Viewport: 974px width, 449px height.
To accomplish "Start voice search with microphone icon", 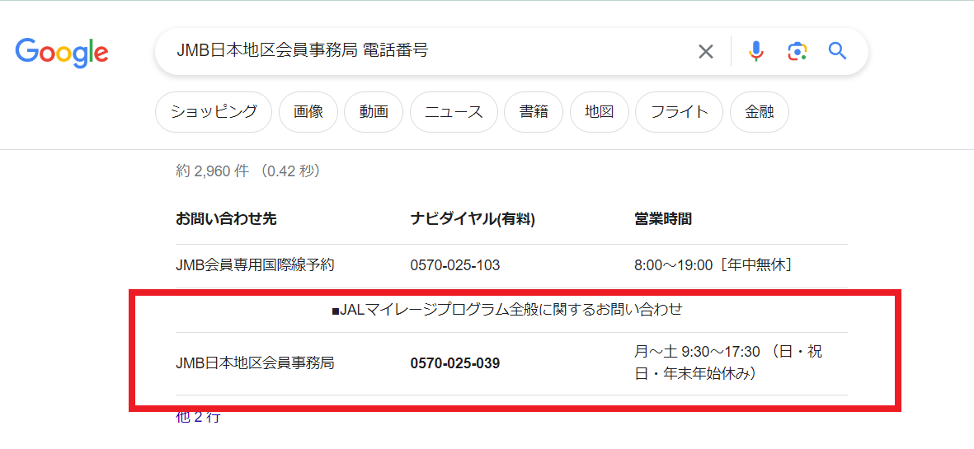I will point(756,51).
